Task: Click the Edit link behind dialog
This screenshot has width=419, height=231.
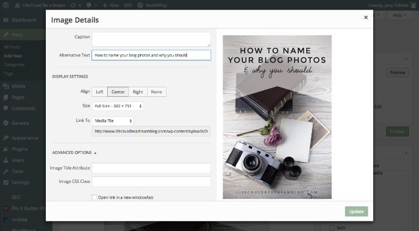Action: tap(378, 106)
